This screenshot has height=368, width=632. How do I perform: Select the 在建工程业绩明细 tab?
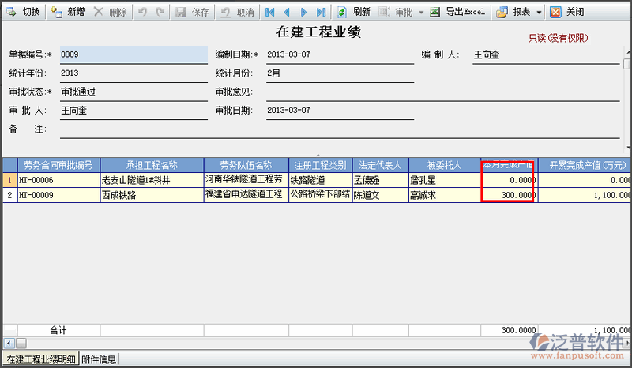39,360
